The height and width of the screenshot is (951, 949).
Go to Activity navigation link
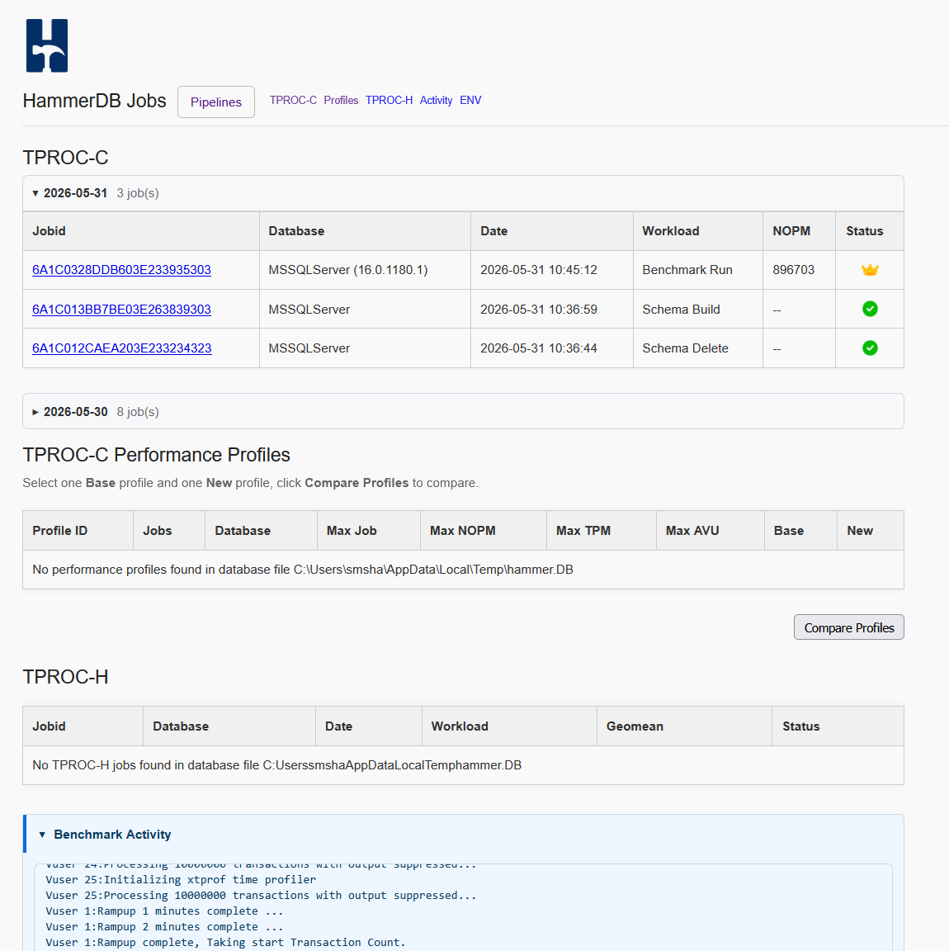click(436, 101)
